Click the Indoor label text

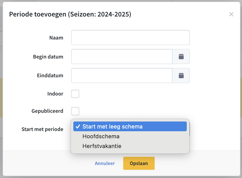[x=55, y=93]
